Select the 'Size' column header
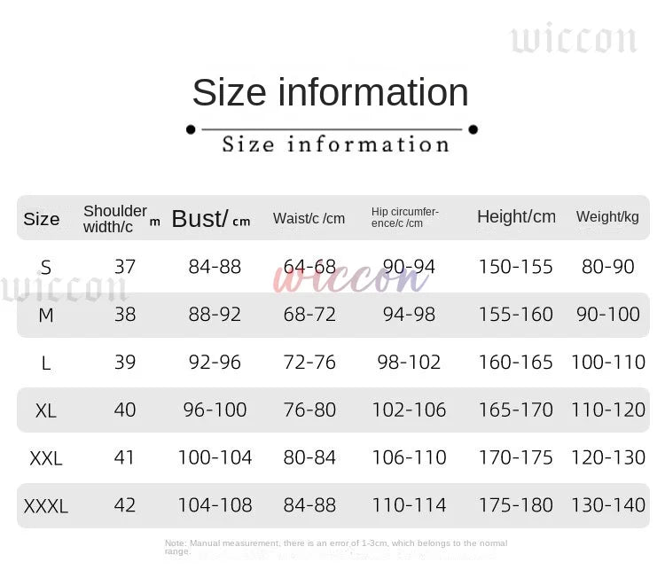 coord(42,219)
